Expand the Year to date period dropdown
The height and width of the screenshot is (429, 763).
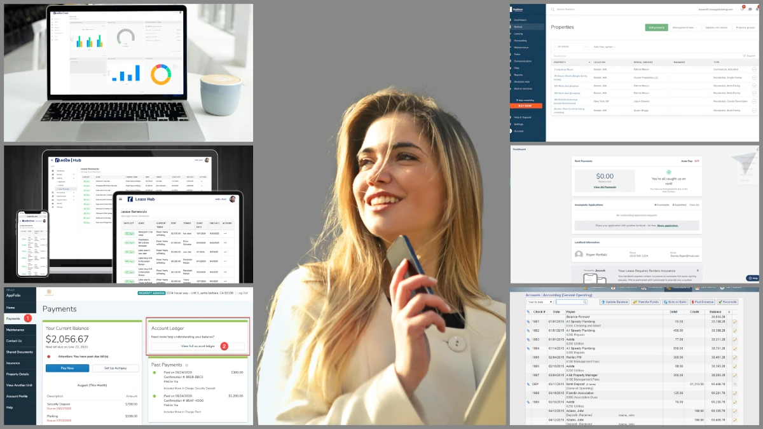(540, 302)
